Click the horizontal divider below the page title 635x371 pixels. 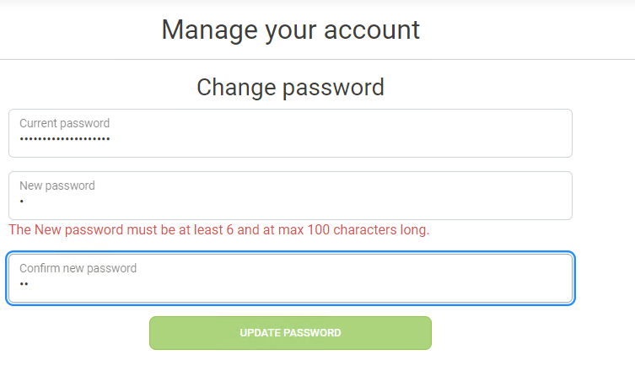point(317,59)
